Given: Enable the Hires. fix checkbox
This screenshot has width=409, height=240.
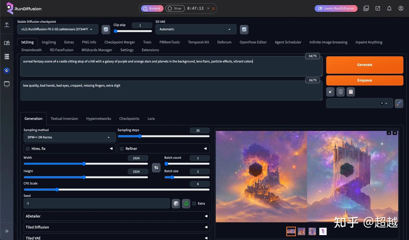Looking at the screenshot, I should click(28, 149).
